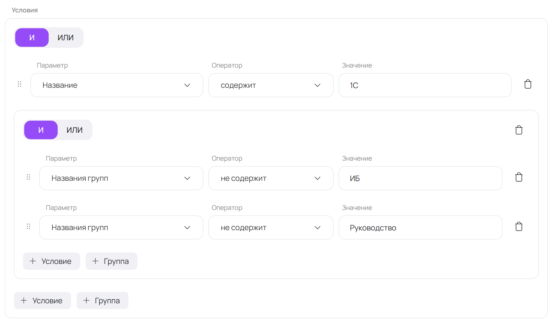553x325 pixels.
Task: Switch nested group logic to ИЛИ
Action: pos(74,130)
